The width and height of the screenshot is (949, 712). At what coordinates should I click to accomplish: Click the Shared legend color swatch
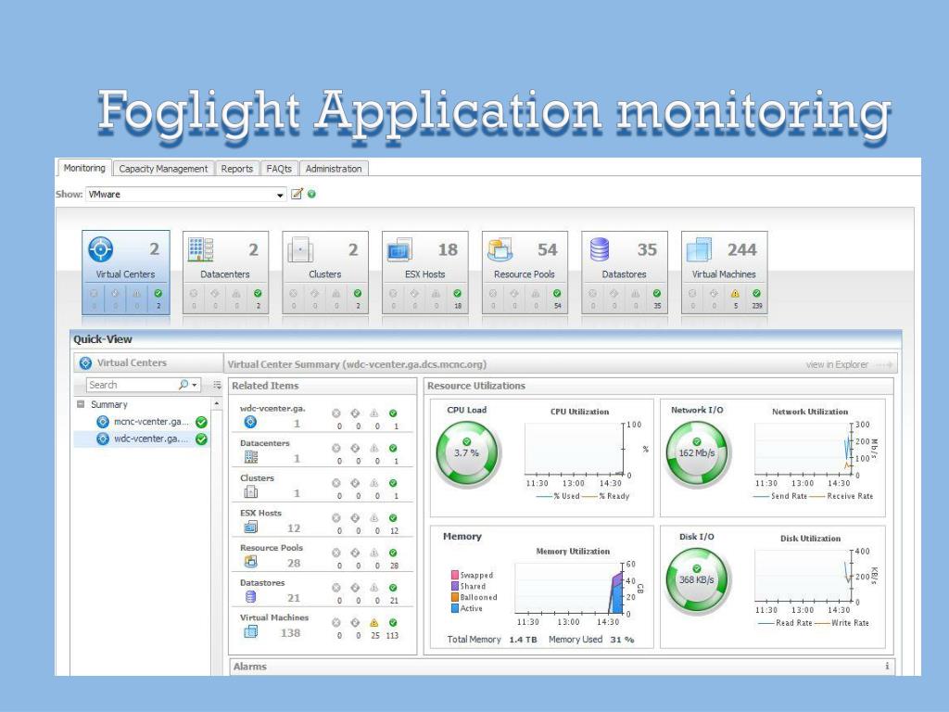pos(454,586)
